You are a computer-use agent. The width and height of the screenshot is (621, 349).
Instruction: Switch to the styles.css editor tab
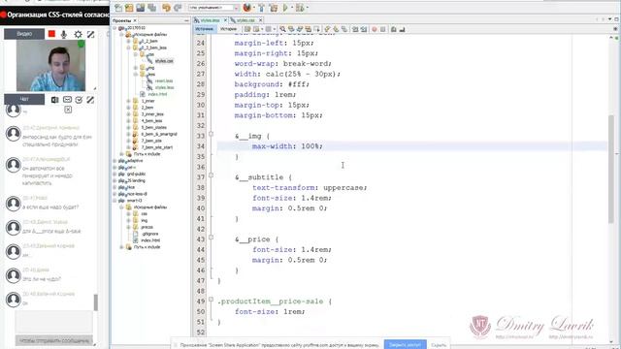point(245,20)
